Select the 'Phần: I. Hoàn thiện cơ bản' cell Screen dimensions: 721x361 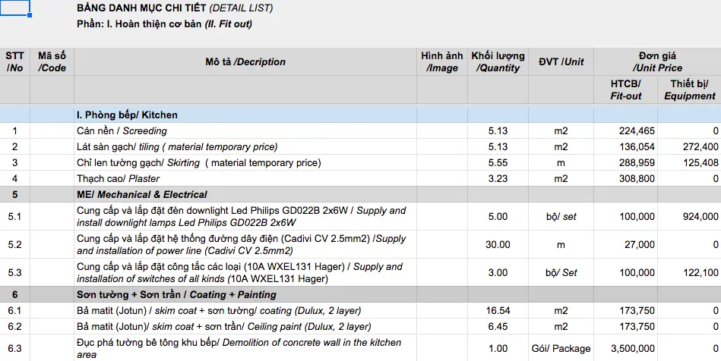(165, 24)
